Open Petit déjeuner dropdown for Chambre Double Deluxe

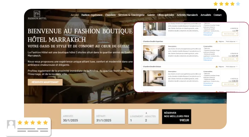tap(232, 66)
